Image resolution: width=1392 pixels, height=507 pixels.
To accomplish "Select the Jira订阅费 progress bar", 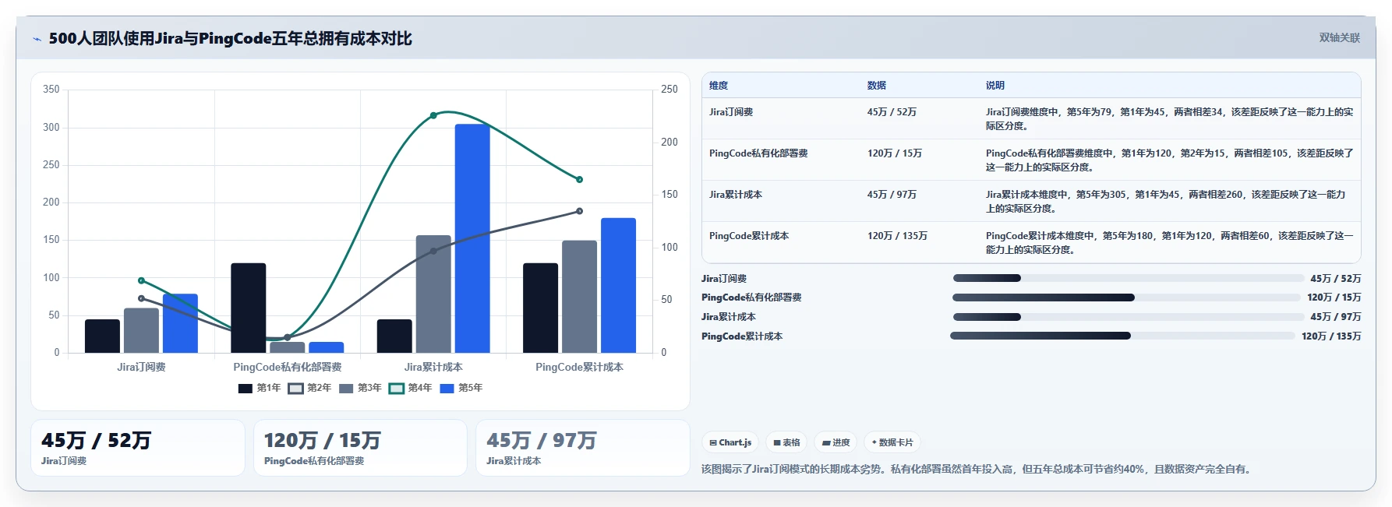I will (x=1129, y=278).
